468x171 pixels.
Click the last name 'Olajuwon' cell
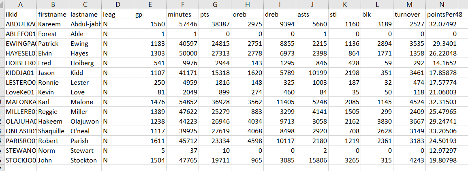(x=85, y=122)
